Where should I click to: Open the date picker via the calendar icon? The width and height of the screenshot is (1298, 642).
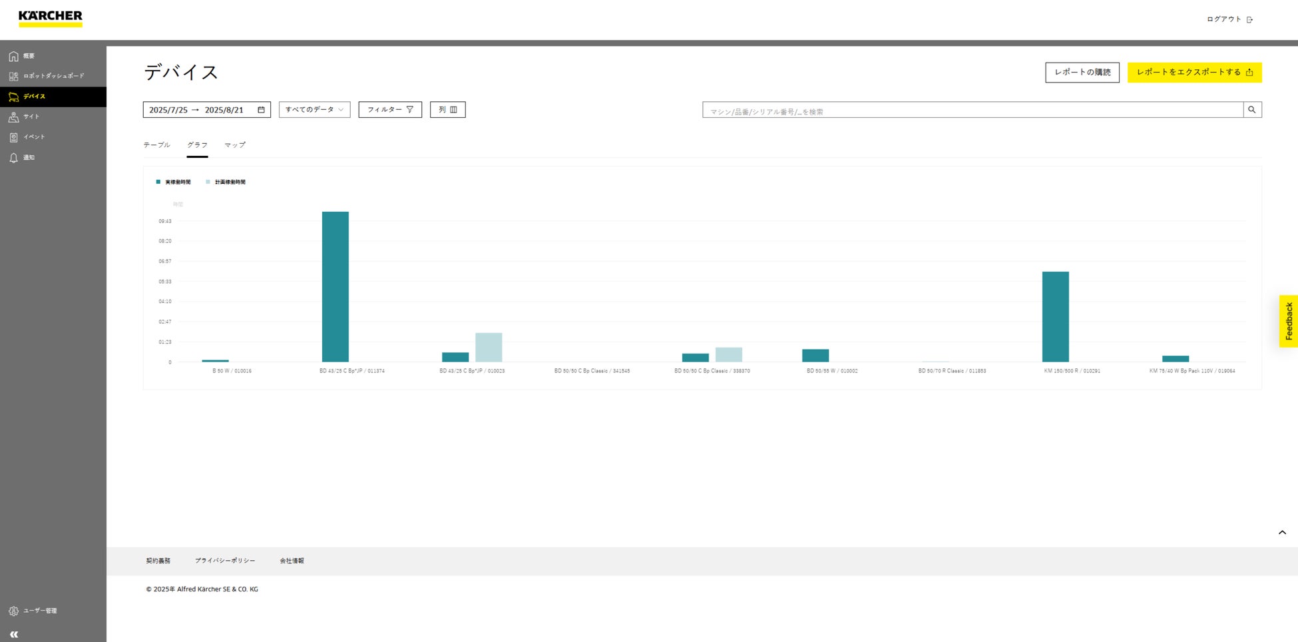(261, 110)
